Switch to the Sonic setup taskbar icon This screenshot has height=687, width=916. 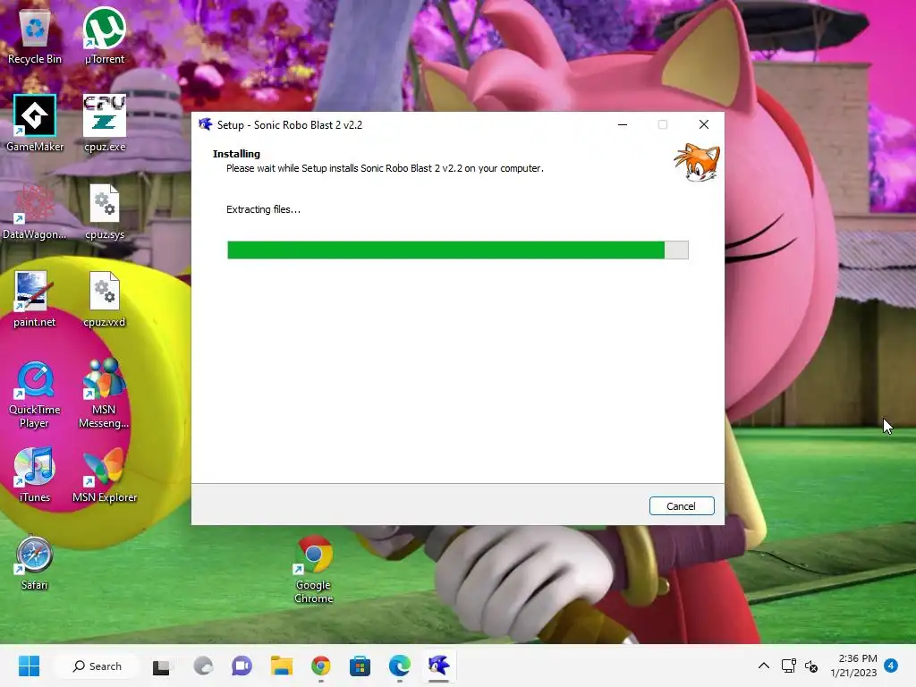[438, 666]
